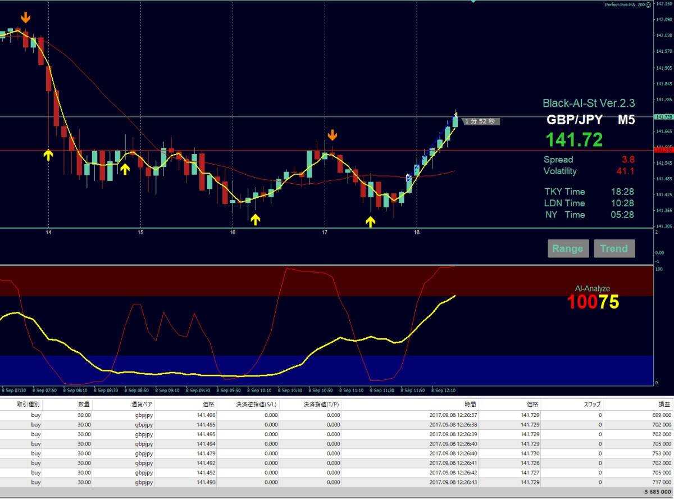Click the 8 Sep 07:30 time axis label
Viewport: 674px width, 499px height.
[x=14, y=390]
